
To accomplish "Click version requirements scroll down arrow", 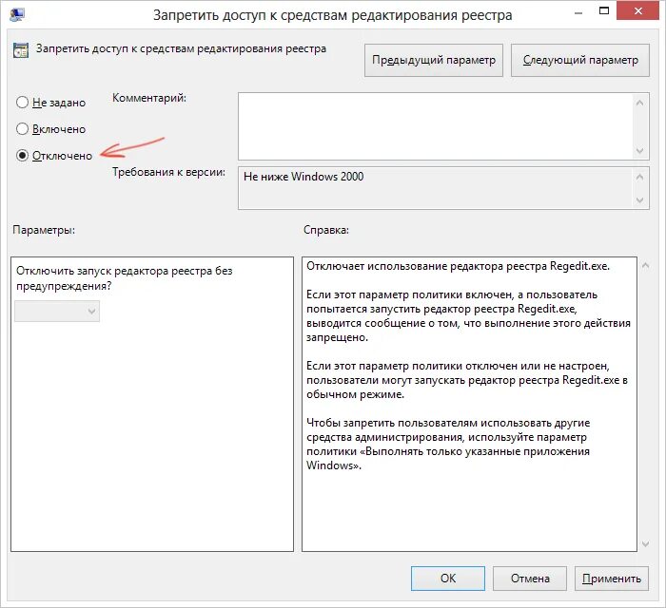I will pyautogui.click(x=640, y=200).
